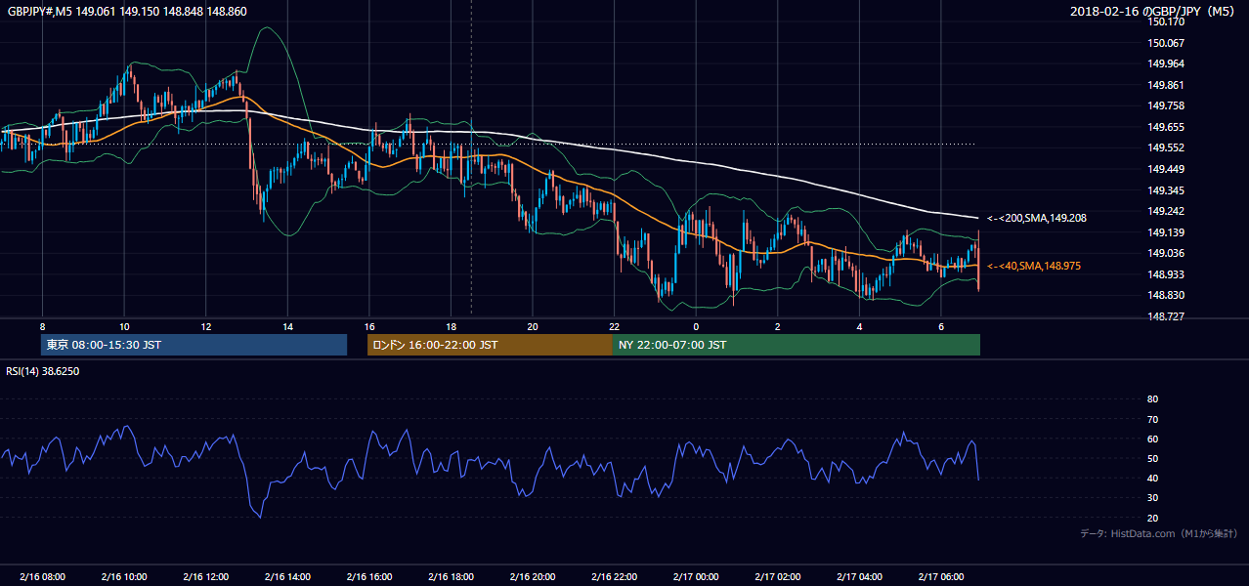Click price axis value 149.758
The image size is (1249, 586).
[1166, 105]
